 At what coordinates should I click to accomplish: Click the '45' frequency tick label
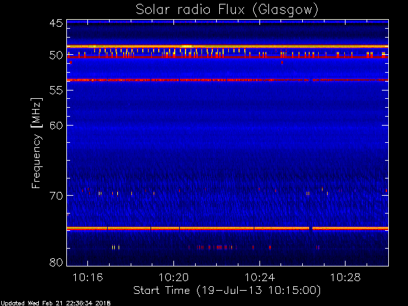[56, 23]
